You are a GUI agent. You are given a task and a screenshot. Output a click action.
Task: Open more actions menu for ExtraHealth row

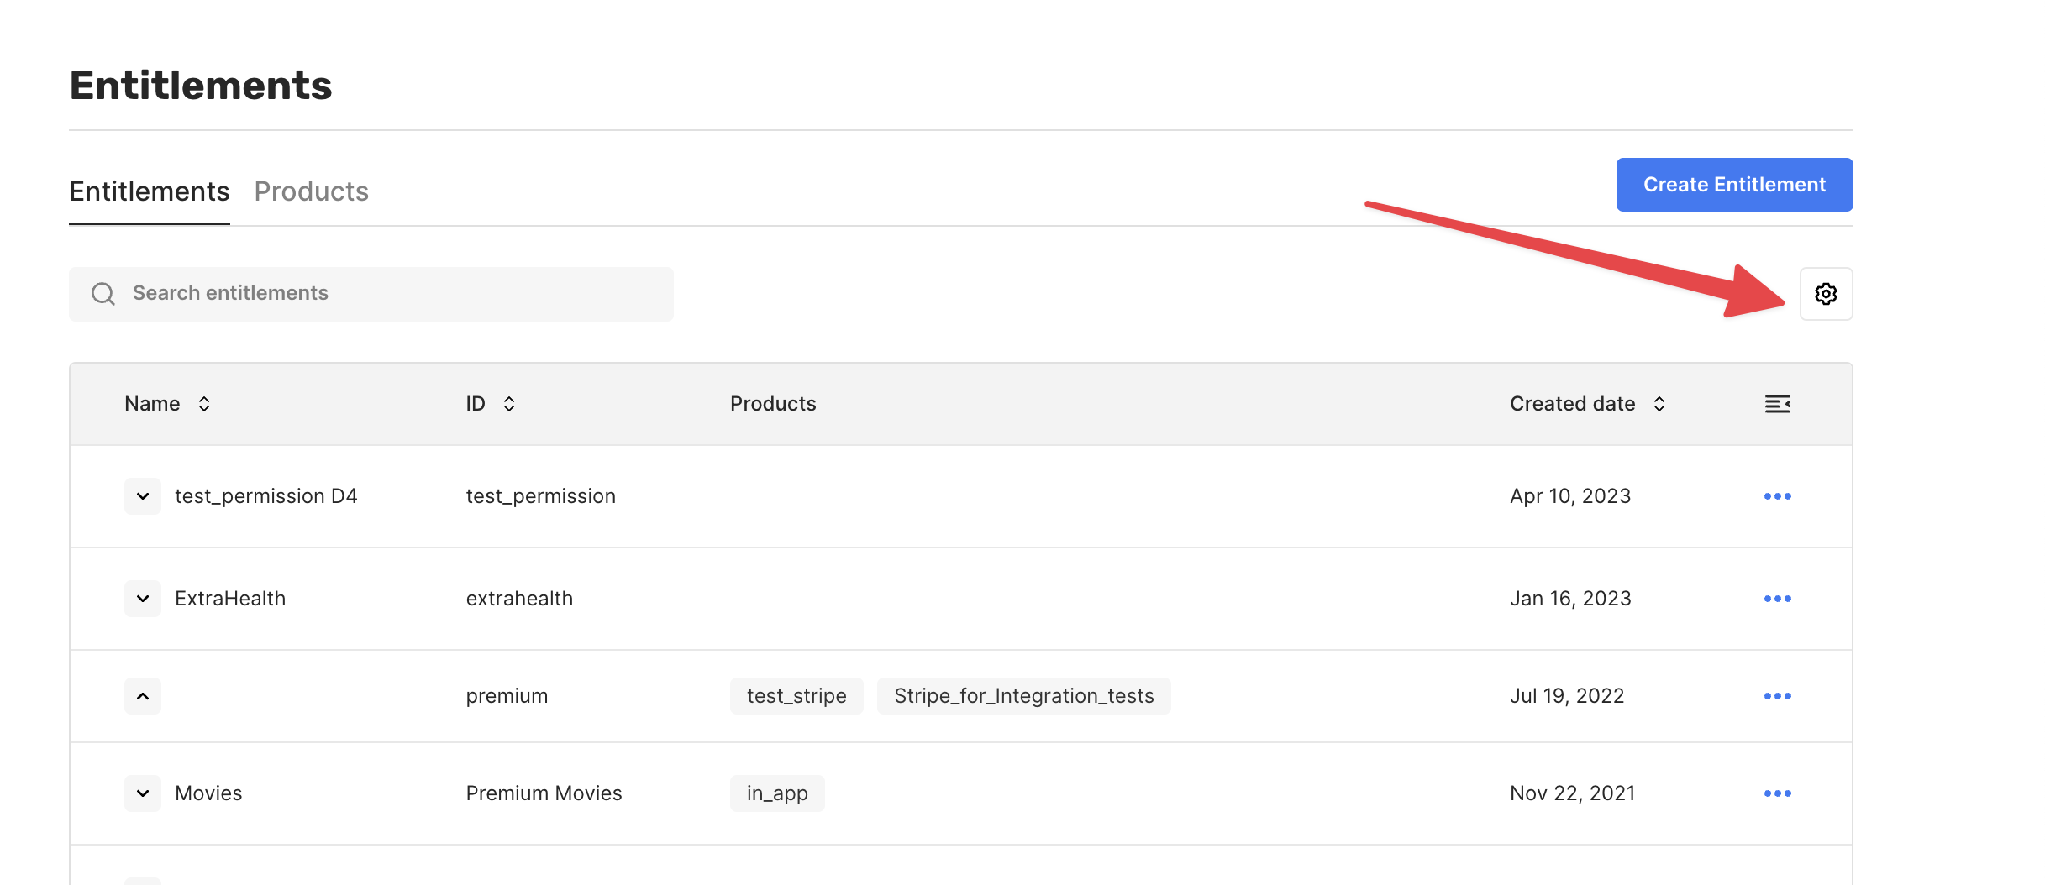(x=1777, y=599)
